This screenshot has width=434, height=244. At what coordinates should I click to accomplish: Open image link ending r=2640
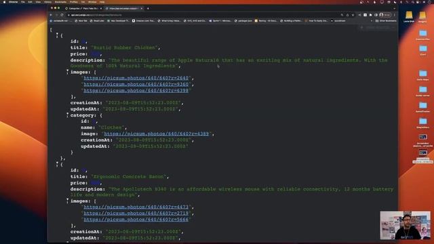[136, 78]
